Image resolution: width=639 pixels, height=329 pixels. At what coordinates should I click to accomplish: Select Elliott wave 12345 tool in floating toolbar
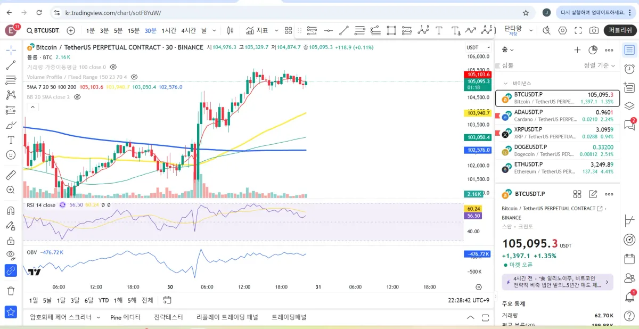[x=423, y=30]
